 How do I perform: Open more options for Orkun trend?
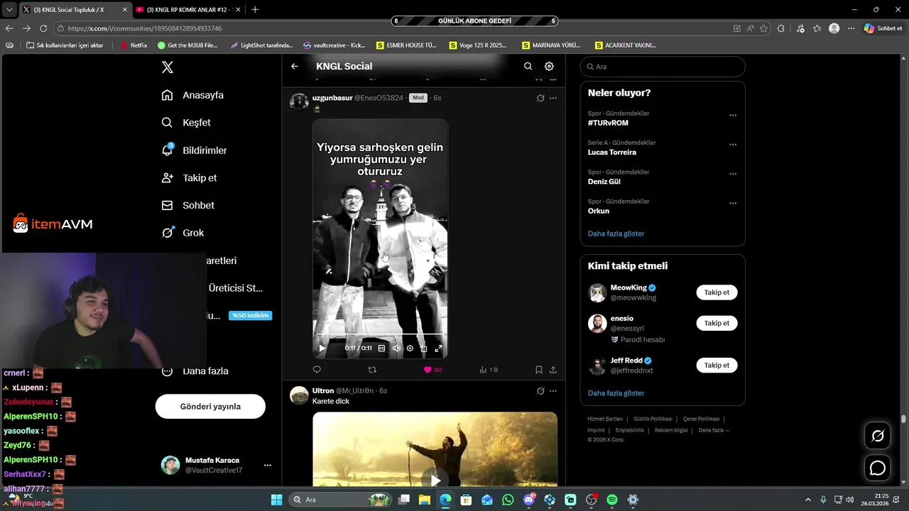[x=733, y=203]
